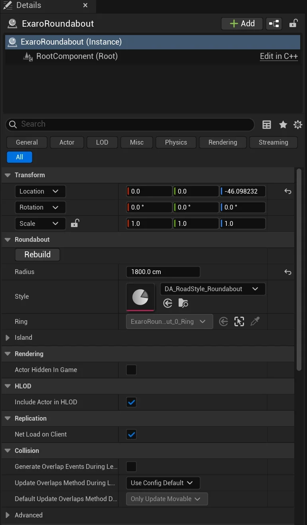Open Edit in C++ link
This screenshot has height=525, width=307.
click(279, 56)
